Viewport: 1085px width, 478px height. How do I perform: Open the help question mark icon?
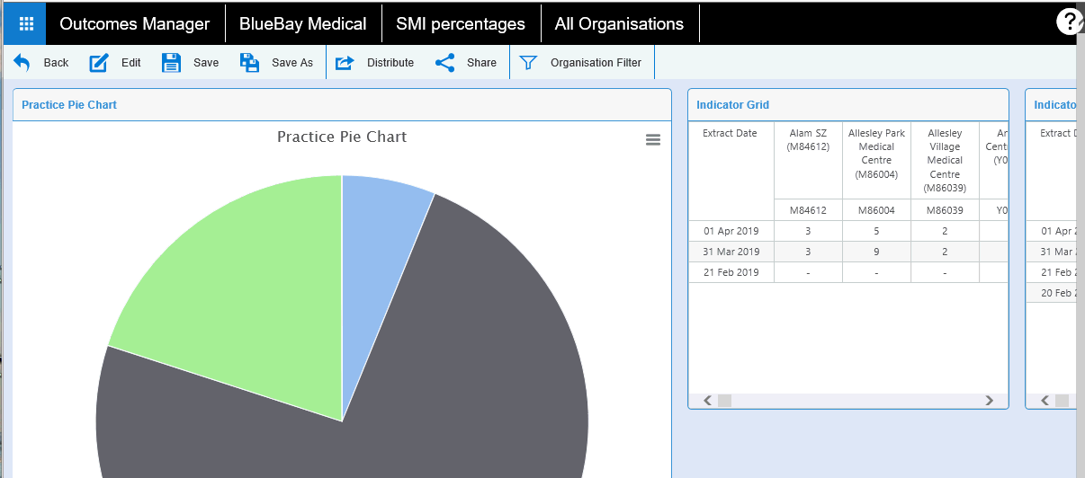[x=1069, y=22]
